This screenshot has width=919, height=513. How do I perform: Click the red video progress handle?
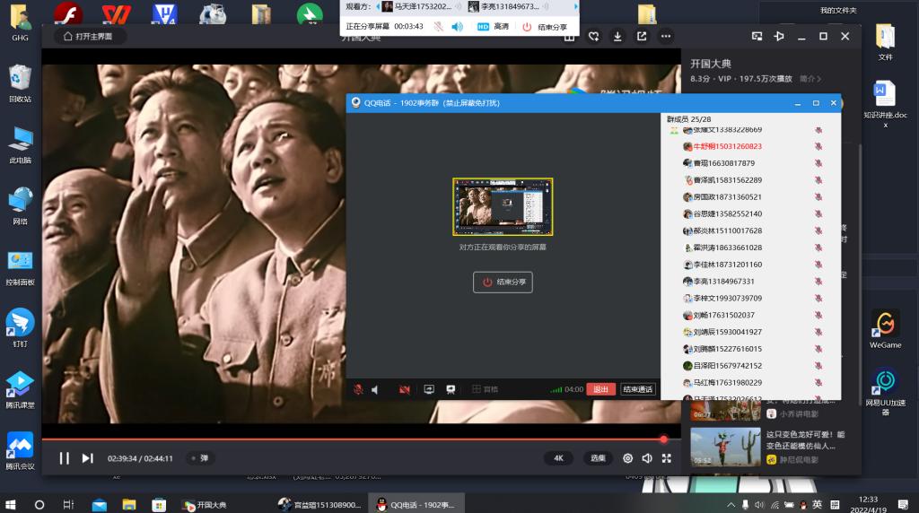pyautogui.click(x=663, y=439)
